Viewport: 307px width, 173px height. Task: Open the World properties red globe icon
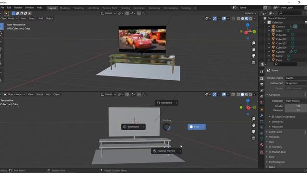[x=262, y=102]
